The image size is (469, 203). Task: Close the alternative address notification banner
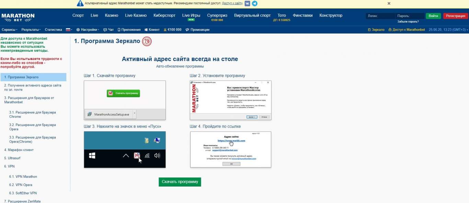coord(389,3)
